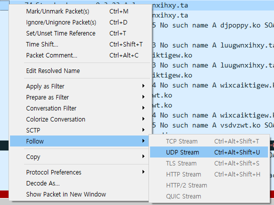Choose HTTP/2 Stream in Follow submenu

click(209, 185)
